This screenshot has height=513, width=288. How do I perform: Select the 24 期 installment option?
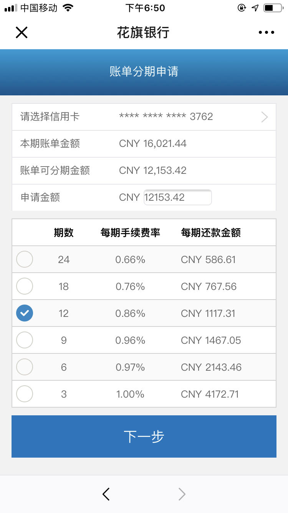25,259
